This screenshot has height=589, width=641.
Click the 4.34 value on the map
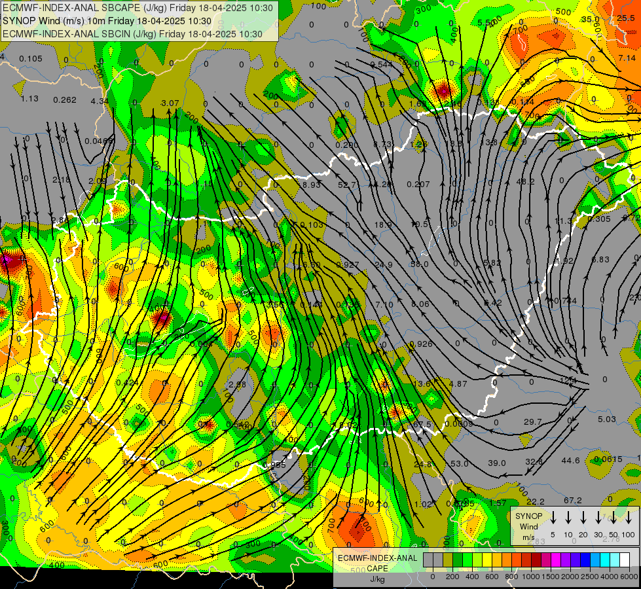click(100, 101)
